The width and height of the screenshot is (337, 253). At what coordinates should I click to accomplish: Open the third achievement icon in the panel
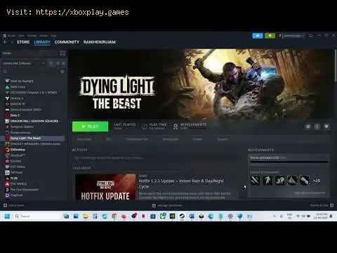(x=280, y=181)
